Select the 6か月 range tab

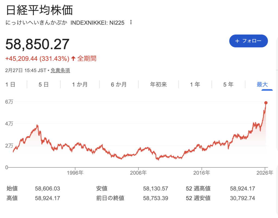[x=119, y=84]
